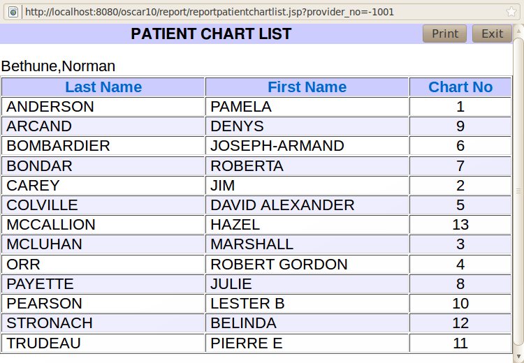Select the ANDERSON last name cell

(x=50, y=107)
